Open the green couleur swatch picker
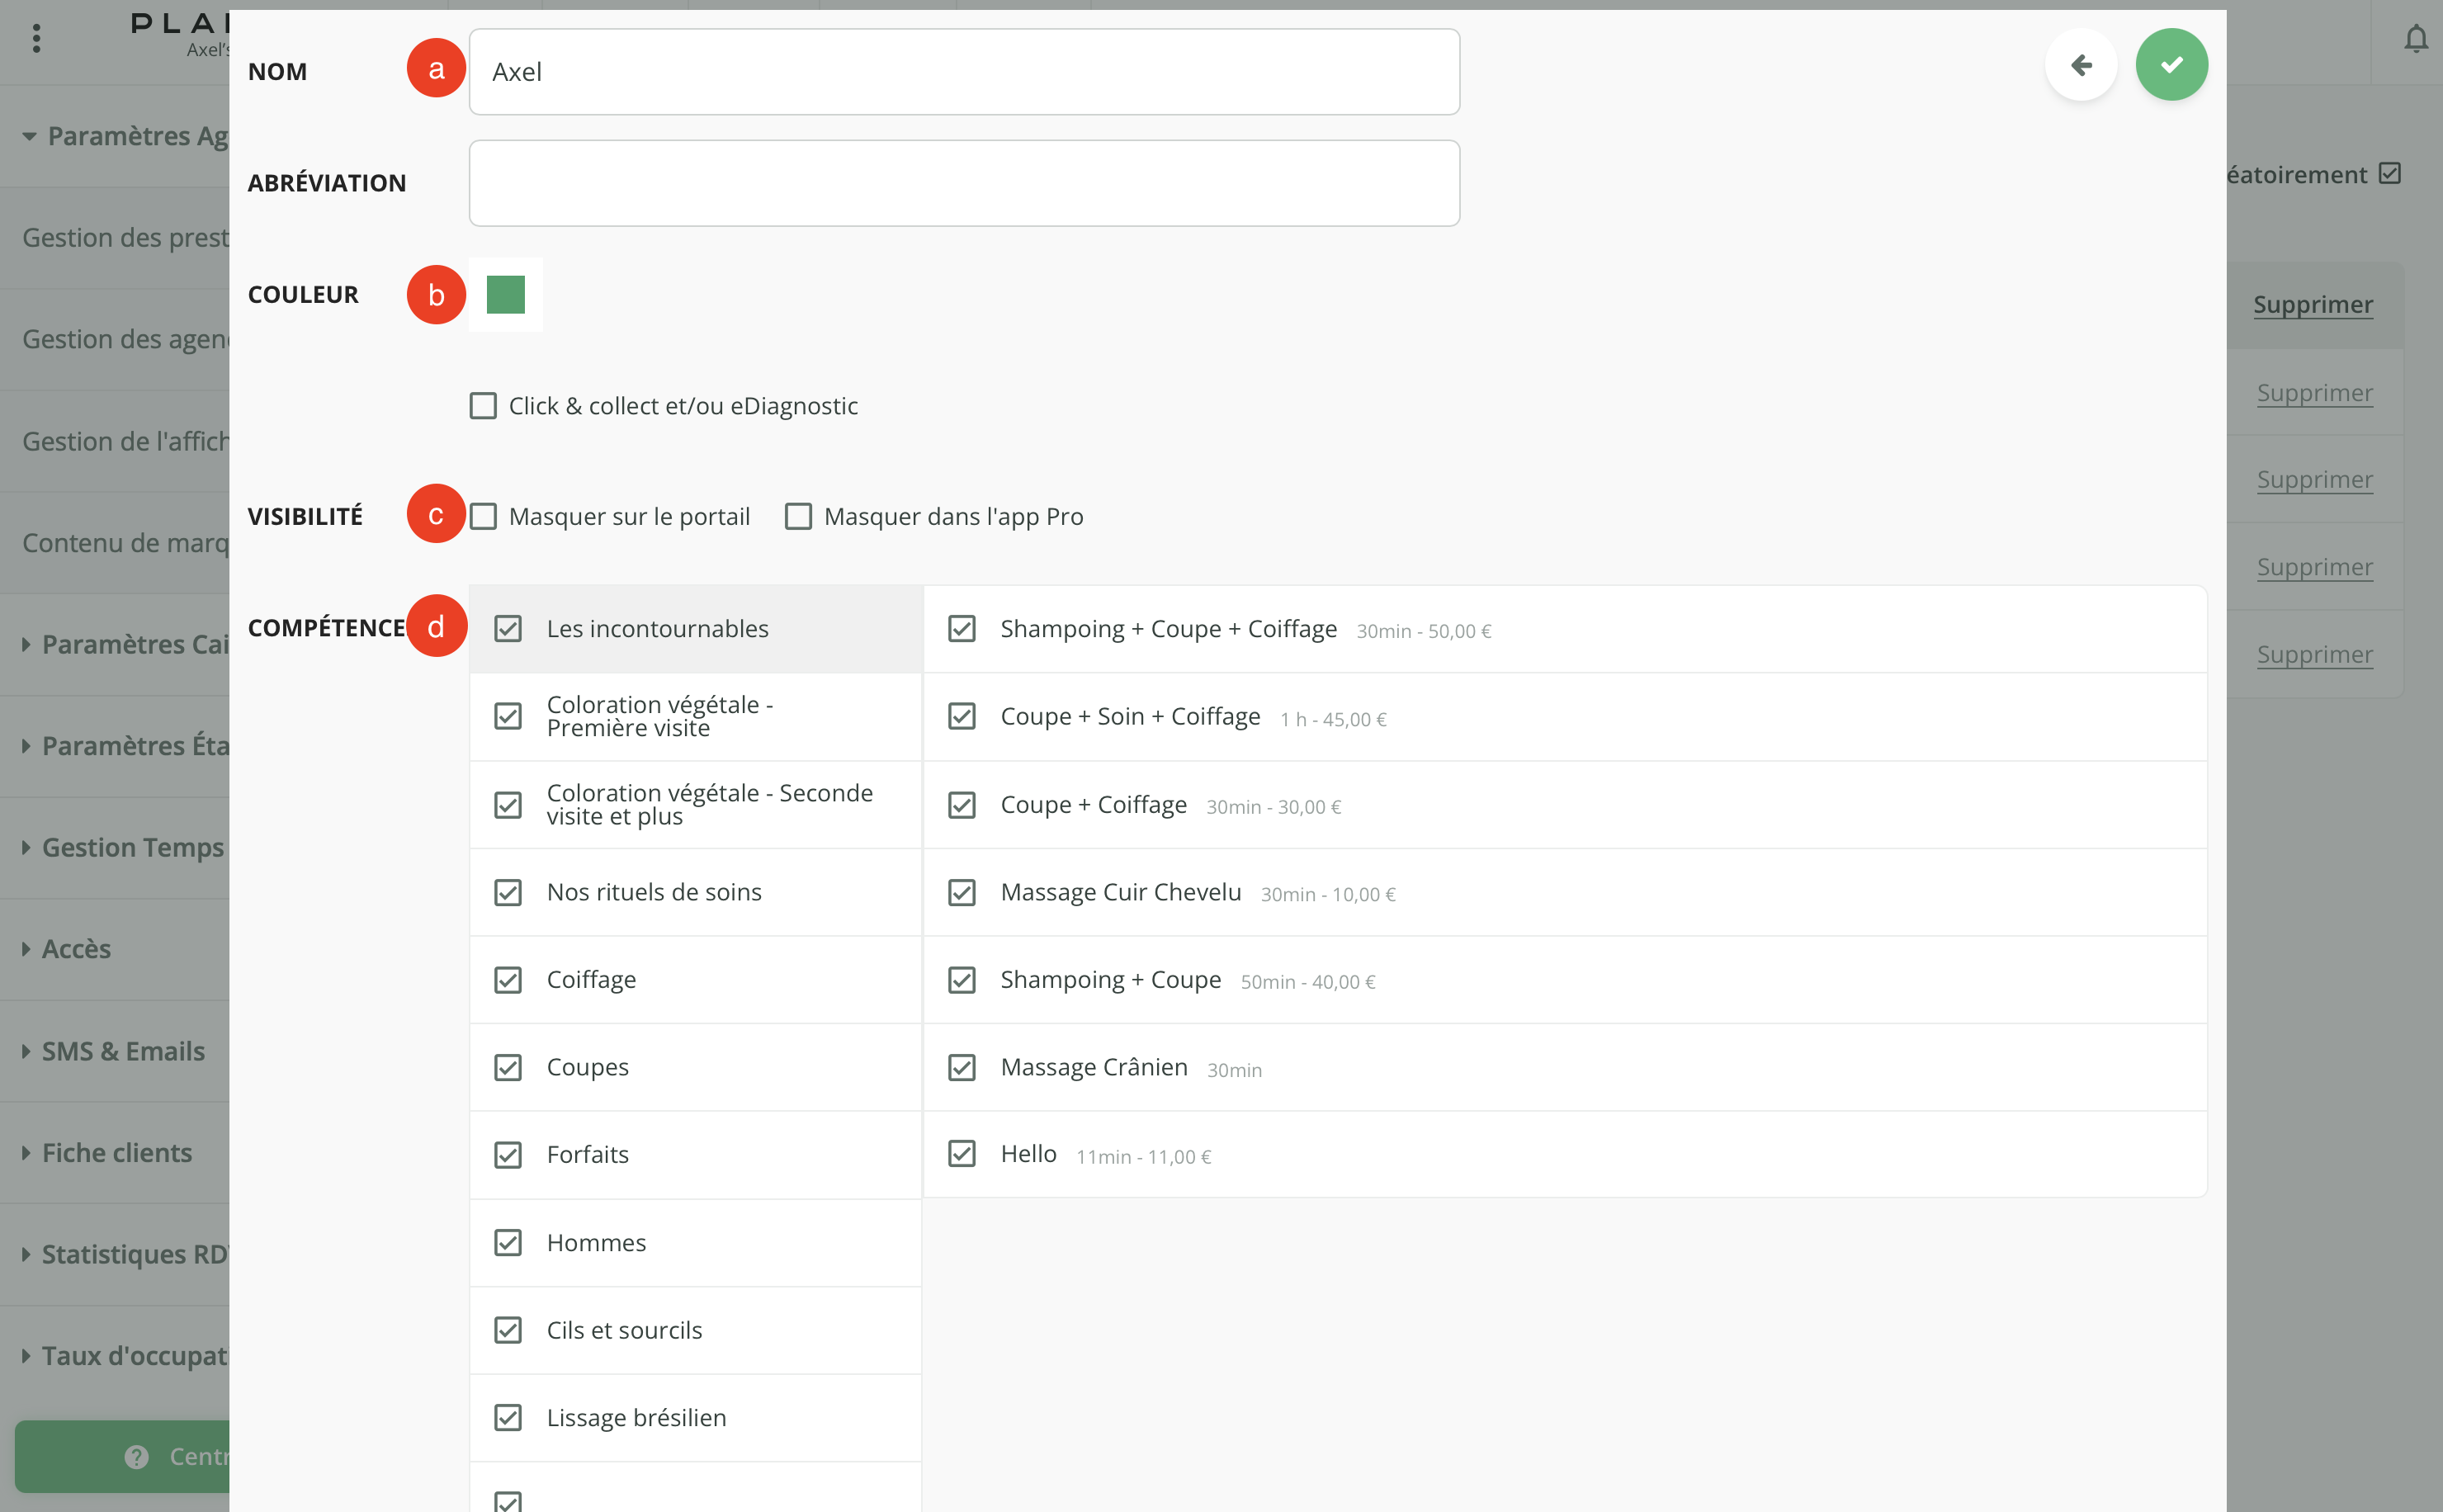Screen dimensions: 2443x1512 (x=505, y=295)
